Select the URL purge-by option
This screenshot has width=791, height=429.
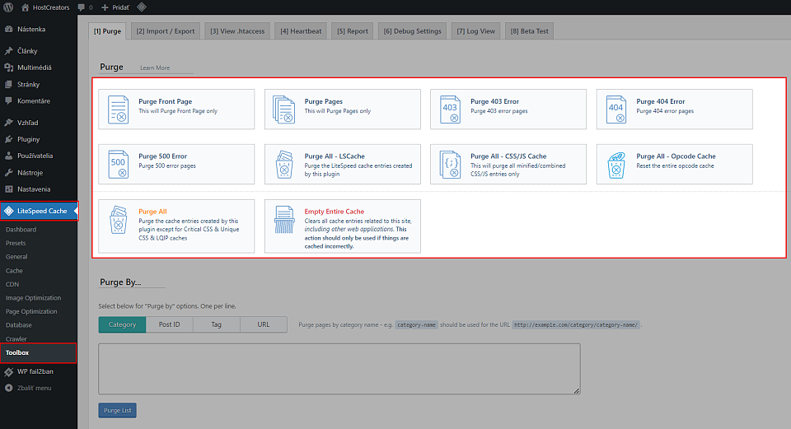pos(264,324)
